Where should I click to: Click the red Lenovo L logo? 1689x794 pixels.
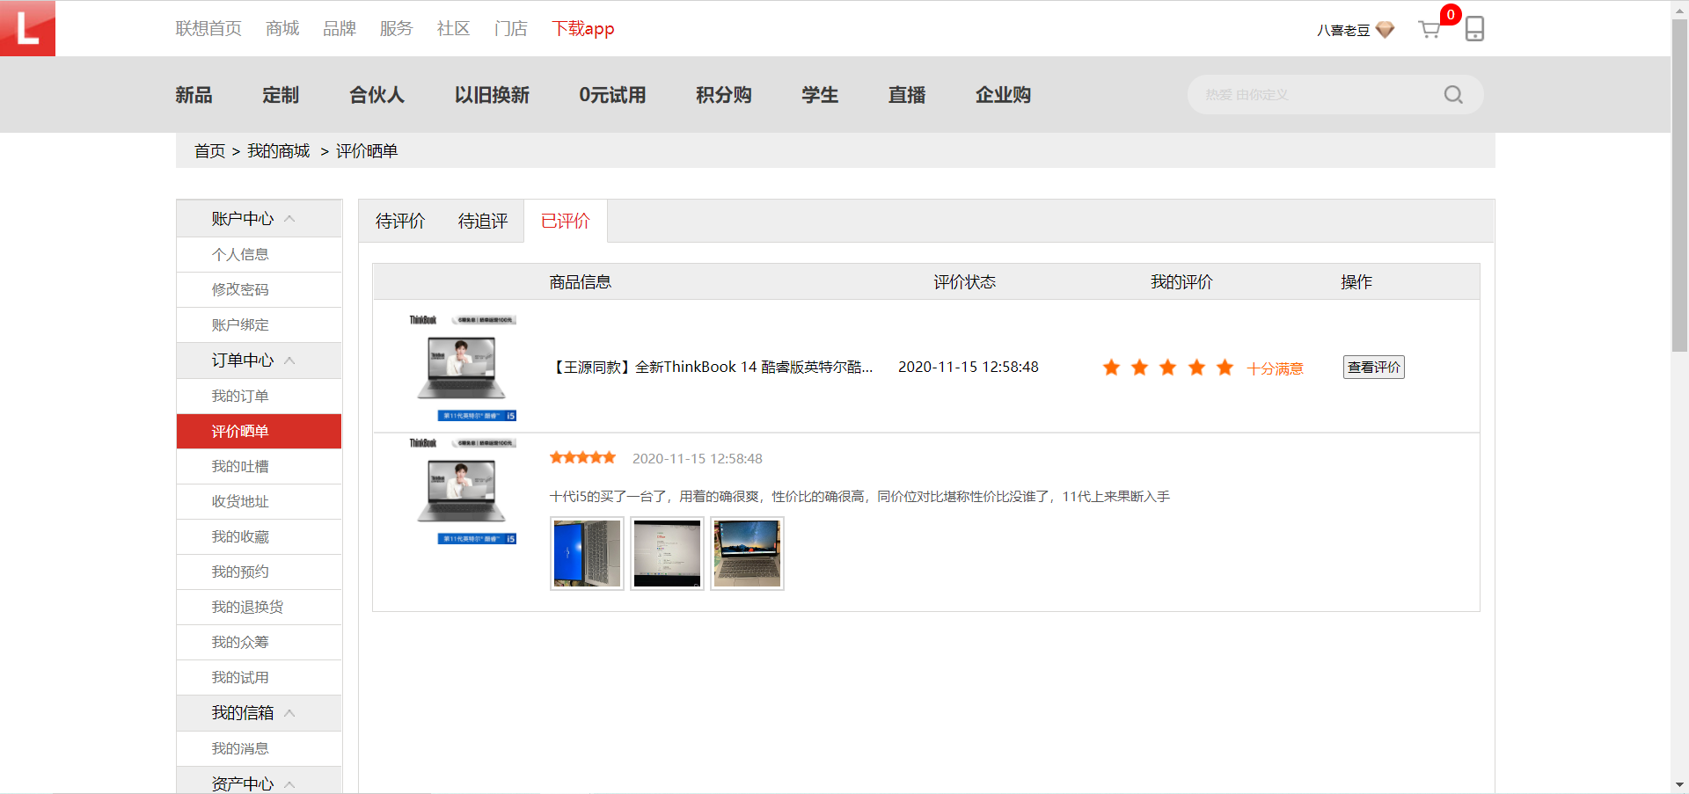[x=27, y=28]
